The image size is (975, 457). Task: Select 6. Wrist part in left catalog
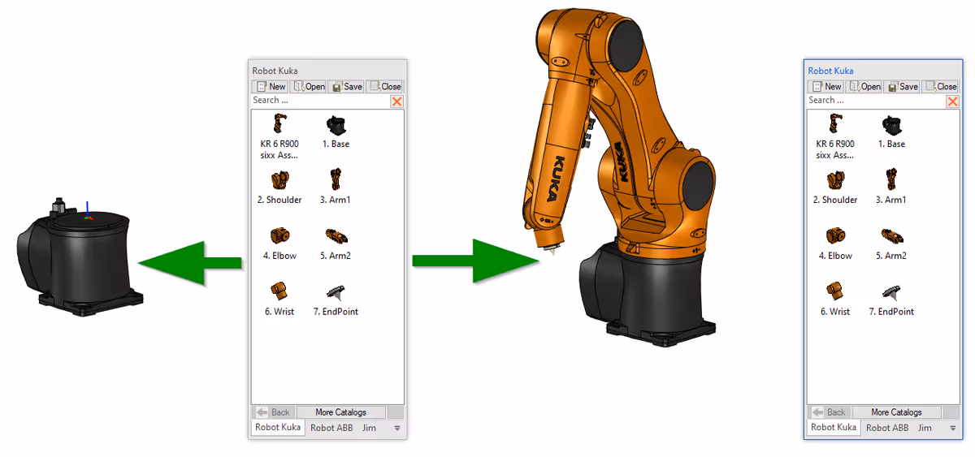pos(279,300)
